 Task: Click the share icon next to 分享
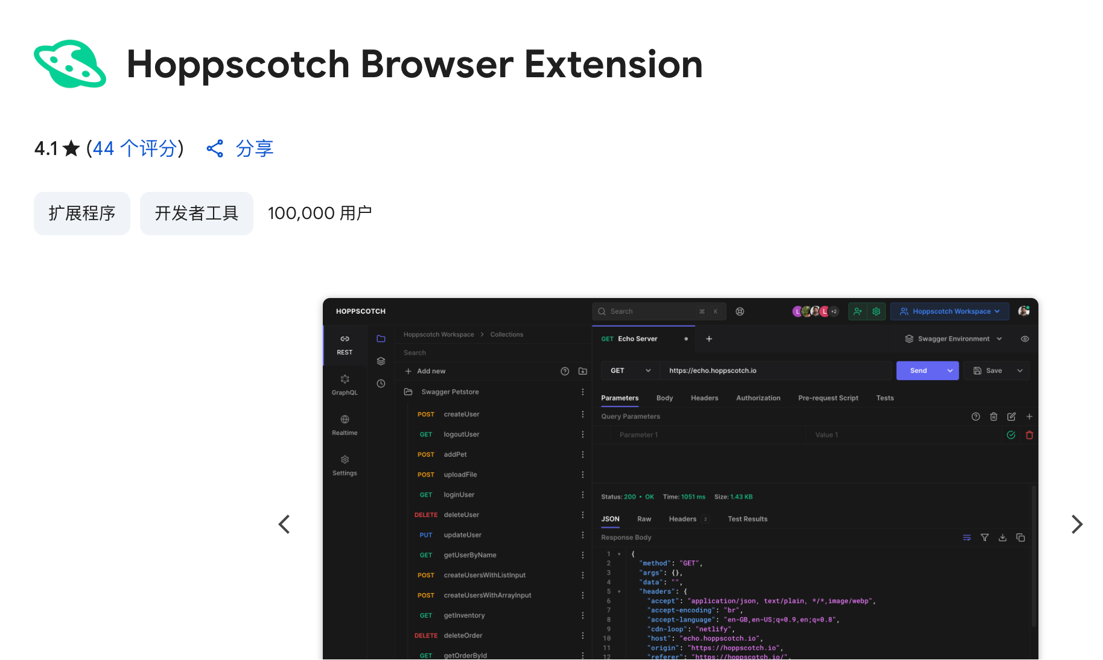tap(215, 148)
